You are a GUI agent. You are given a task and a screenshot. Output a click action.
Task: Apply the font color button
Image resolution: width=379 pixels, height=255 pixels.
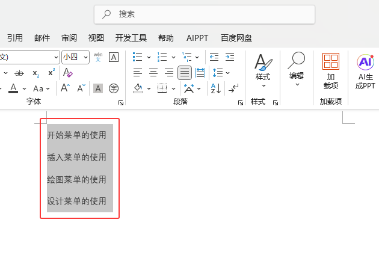point(13,88)
